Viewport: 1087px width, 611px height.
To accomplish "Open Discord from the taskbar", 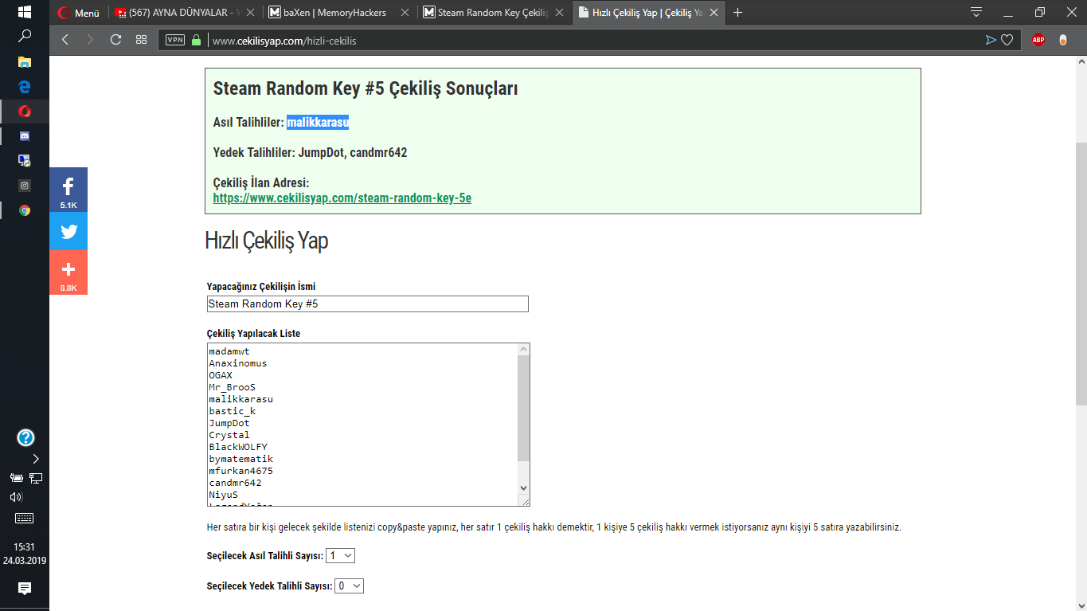I will [x=25, y=136].
